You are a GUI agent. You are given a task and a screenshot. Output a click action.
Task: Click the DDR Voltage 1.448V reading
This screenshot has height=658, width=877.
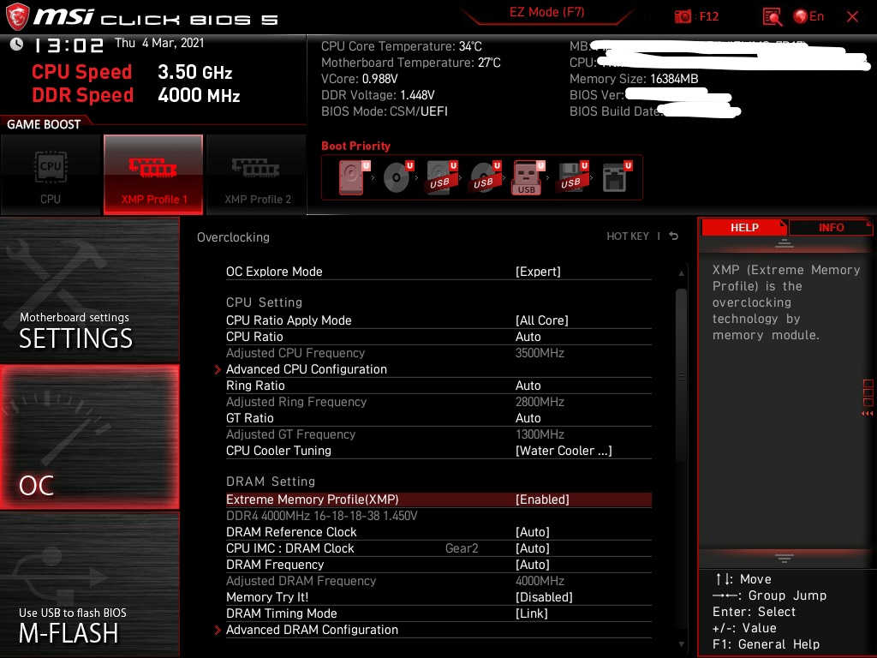(378, 95)
